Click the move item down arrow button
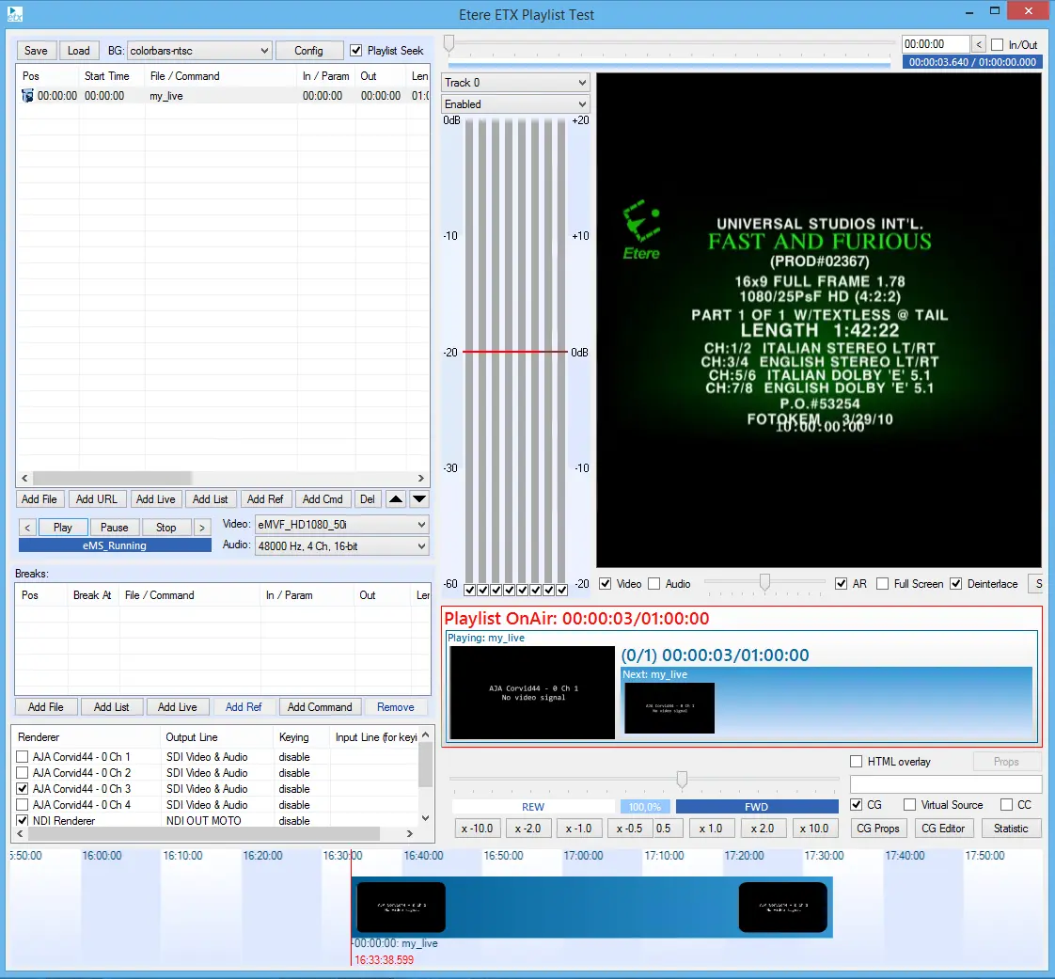Image resolution: width=1055 pixels, height=979 pixels. tap(419, 499)
